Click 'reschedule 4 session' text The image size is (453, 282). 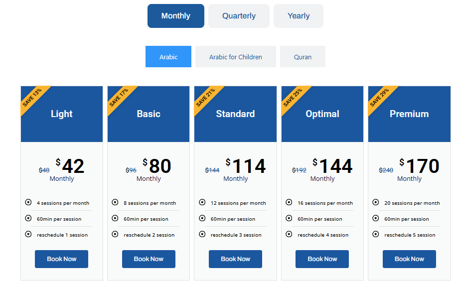[x=323, y=235]
